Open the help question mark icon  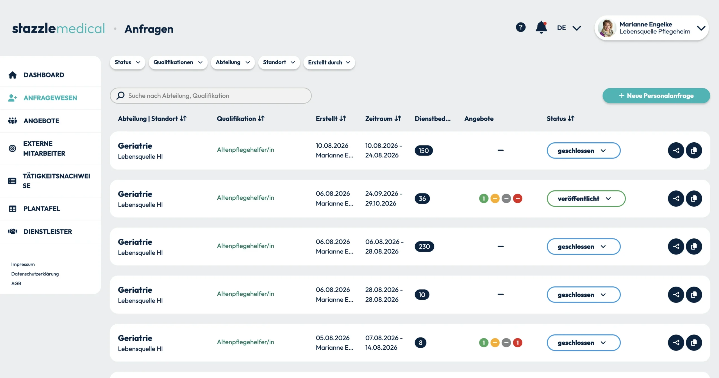click(521, 27)
